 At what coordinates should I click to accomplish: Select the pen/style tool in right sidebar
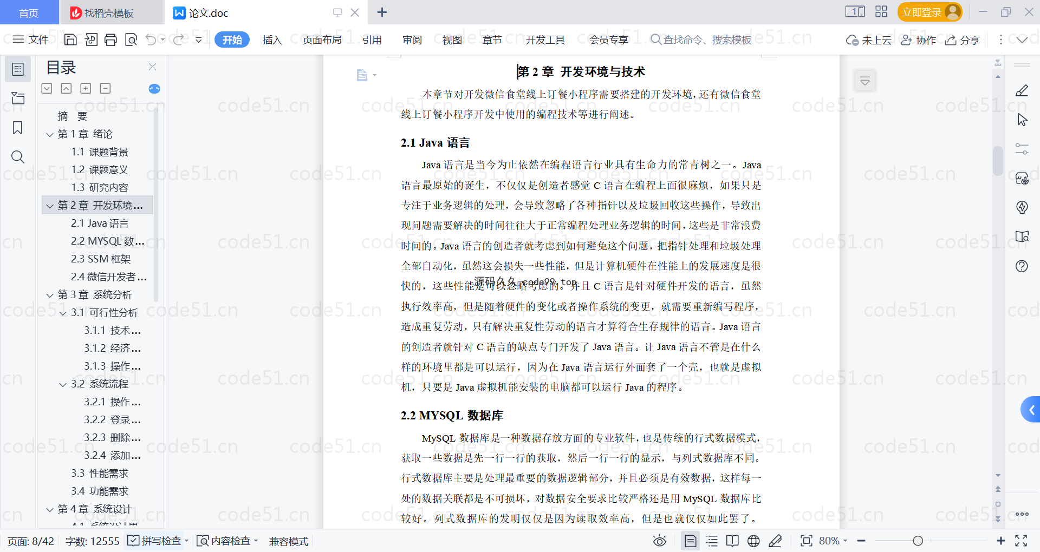pos(1022,90)
